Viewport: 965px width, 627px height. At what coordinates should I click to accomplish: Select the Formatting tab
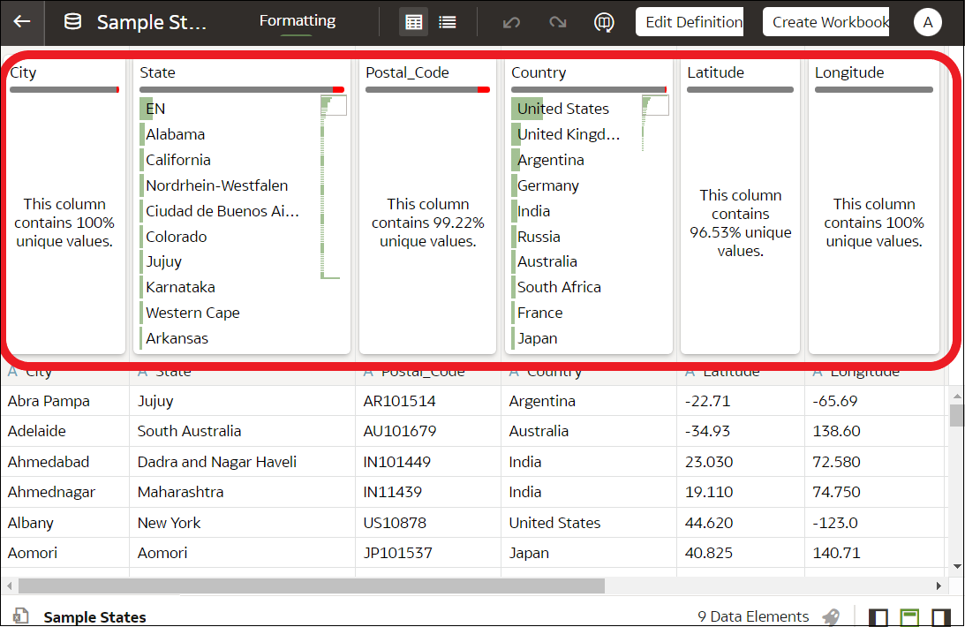pyautogui.click(x=297, y=20)
